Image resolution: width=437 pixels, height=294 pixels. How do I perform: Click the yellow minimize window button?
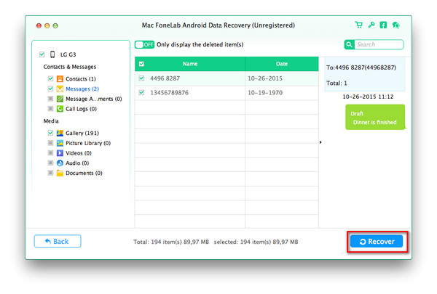point(47,26)
